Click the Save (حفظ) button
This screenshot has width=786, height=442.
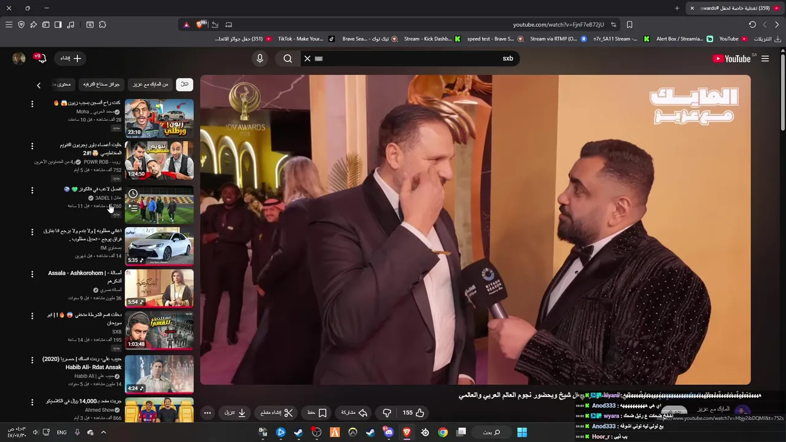point(317,413)
